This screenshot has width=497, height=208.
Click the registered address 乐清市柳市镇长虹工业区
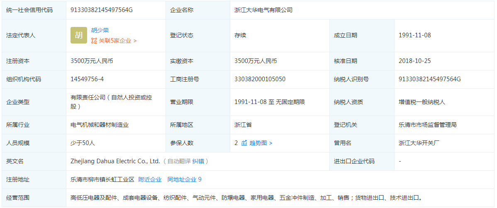tap(102, 179)
